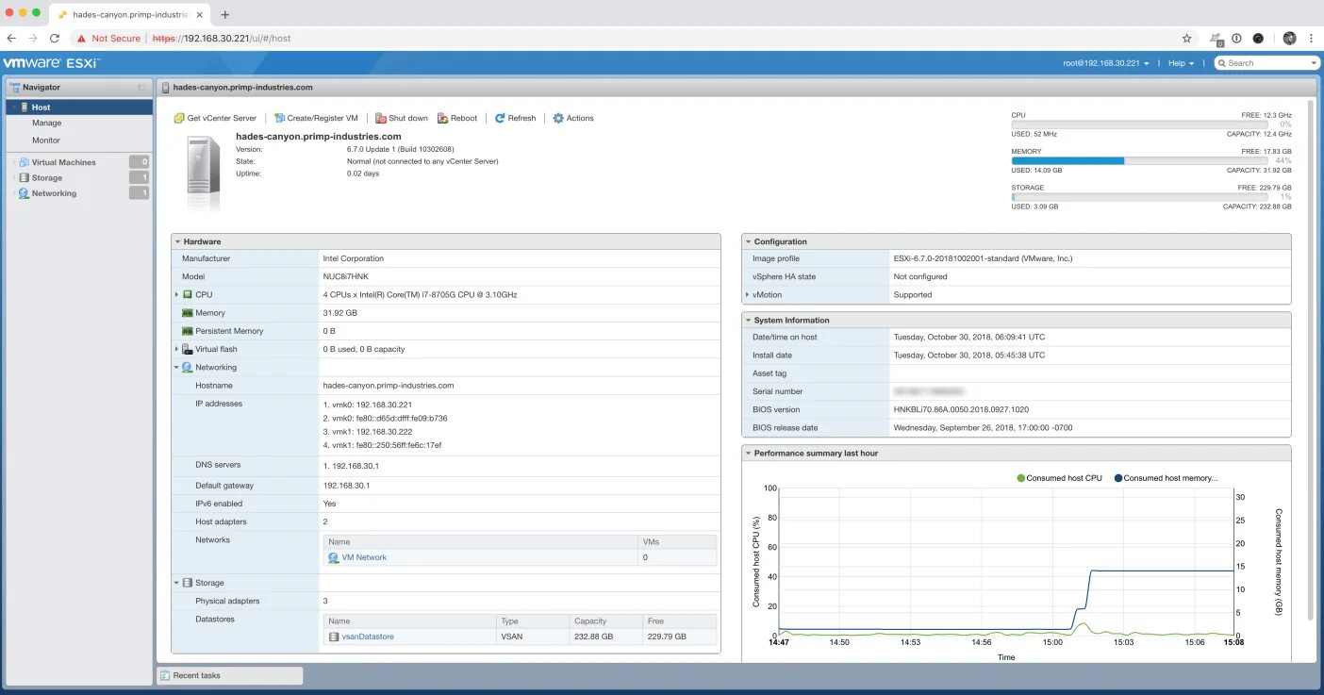Expand the CPU row in Hardware
The image size is (1324, 695).
pyautogui.click(x=176, y=294)
